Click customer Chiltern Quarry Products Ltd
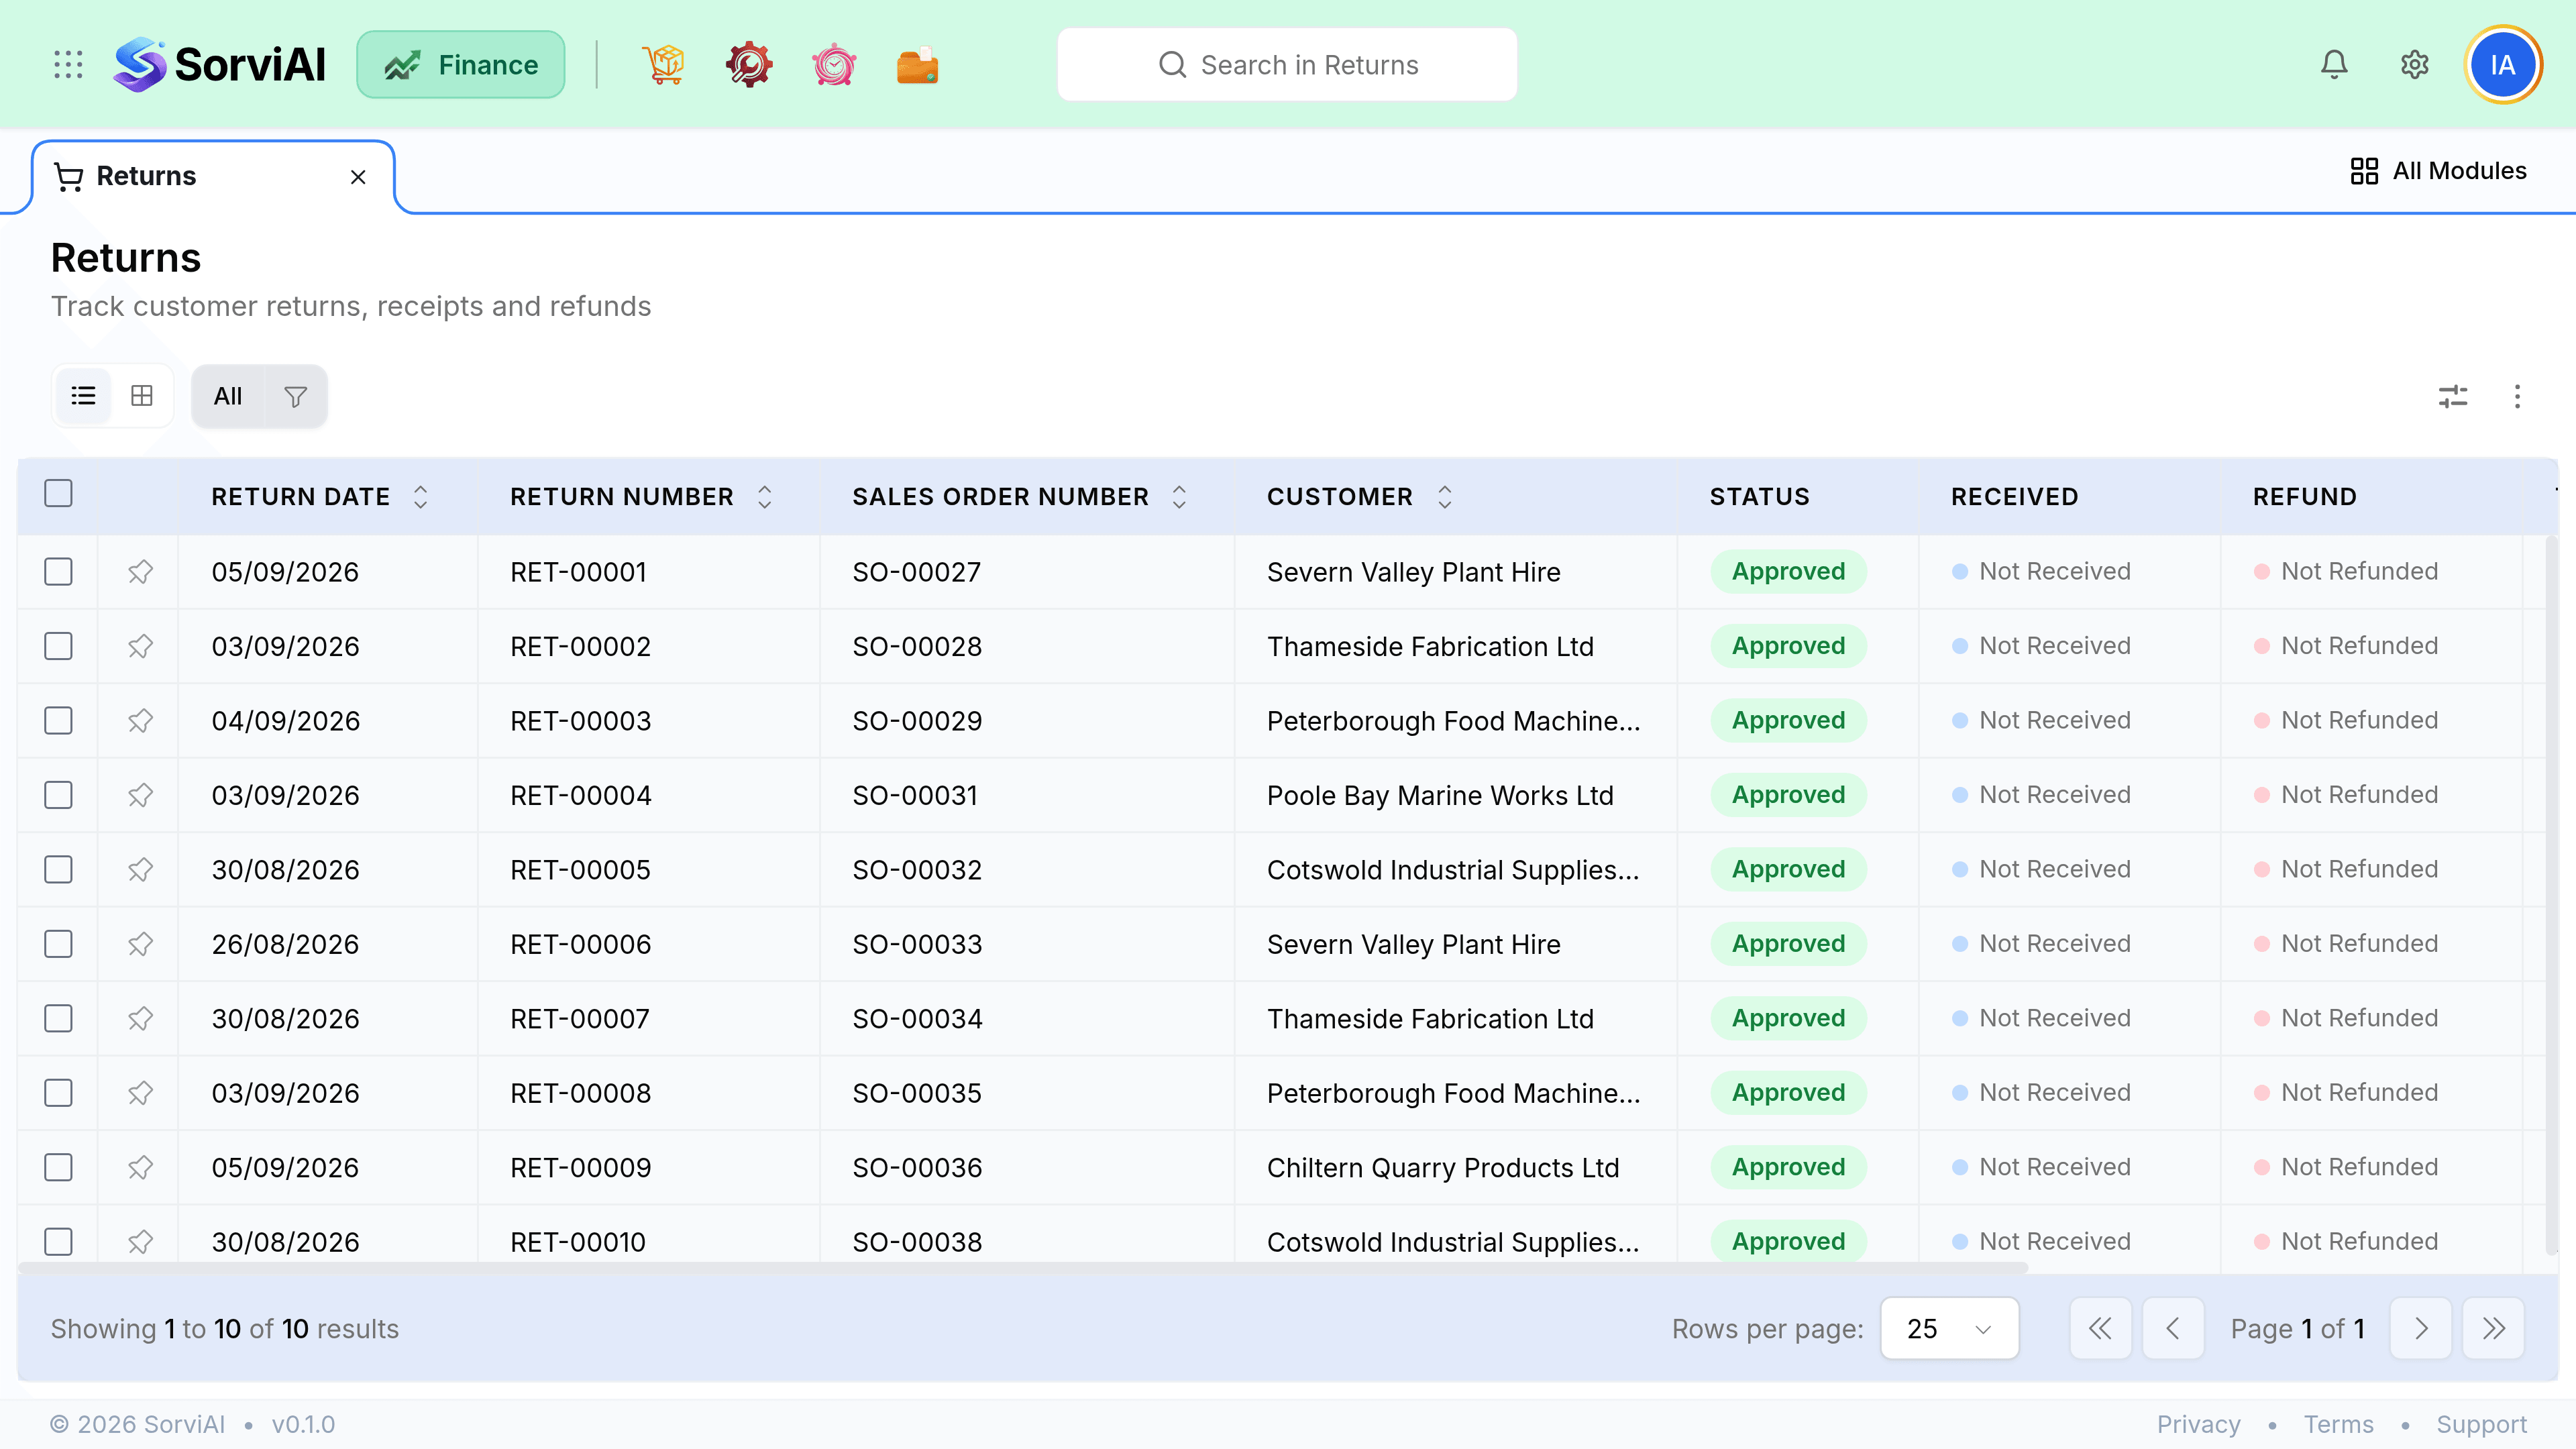Image resolution: width=2576 pixels, height=1449 pixels. point(1442,1168)
